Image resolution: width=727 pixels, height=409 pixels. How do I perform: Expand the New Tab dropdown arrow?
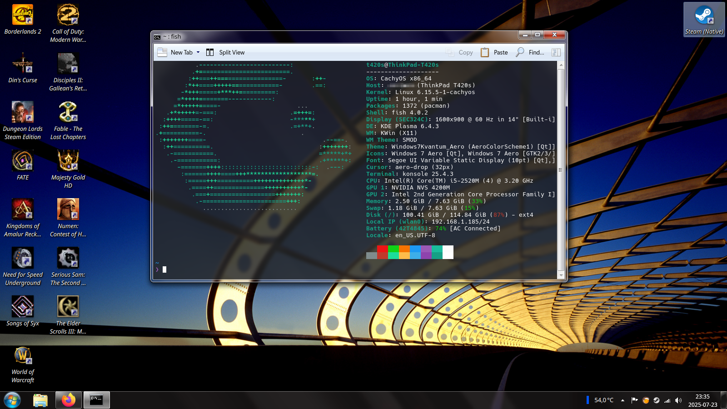198,52
